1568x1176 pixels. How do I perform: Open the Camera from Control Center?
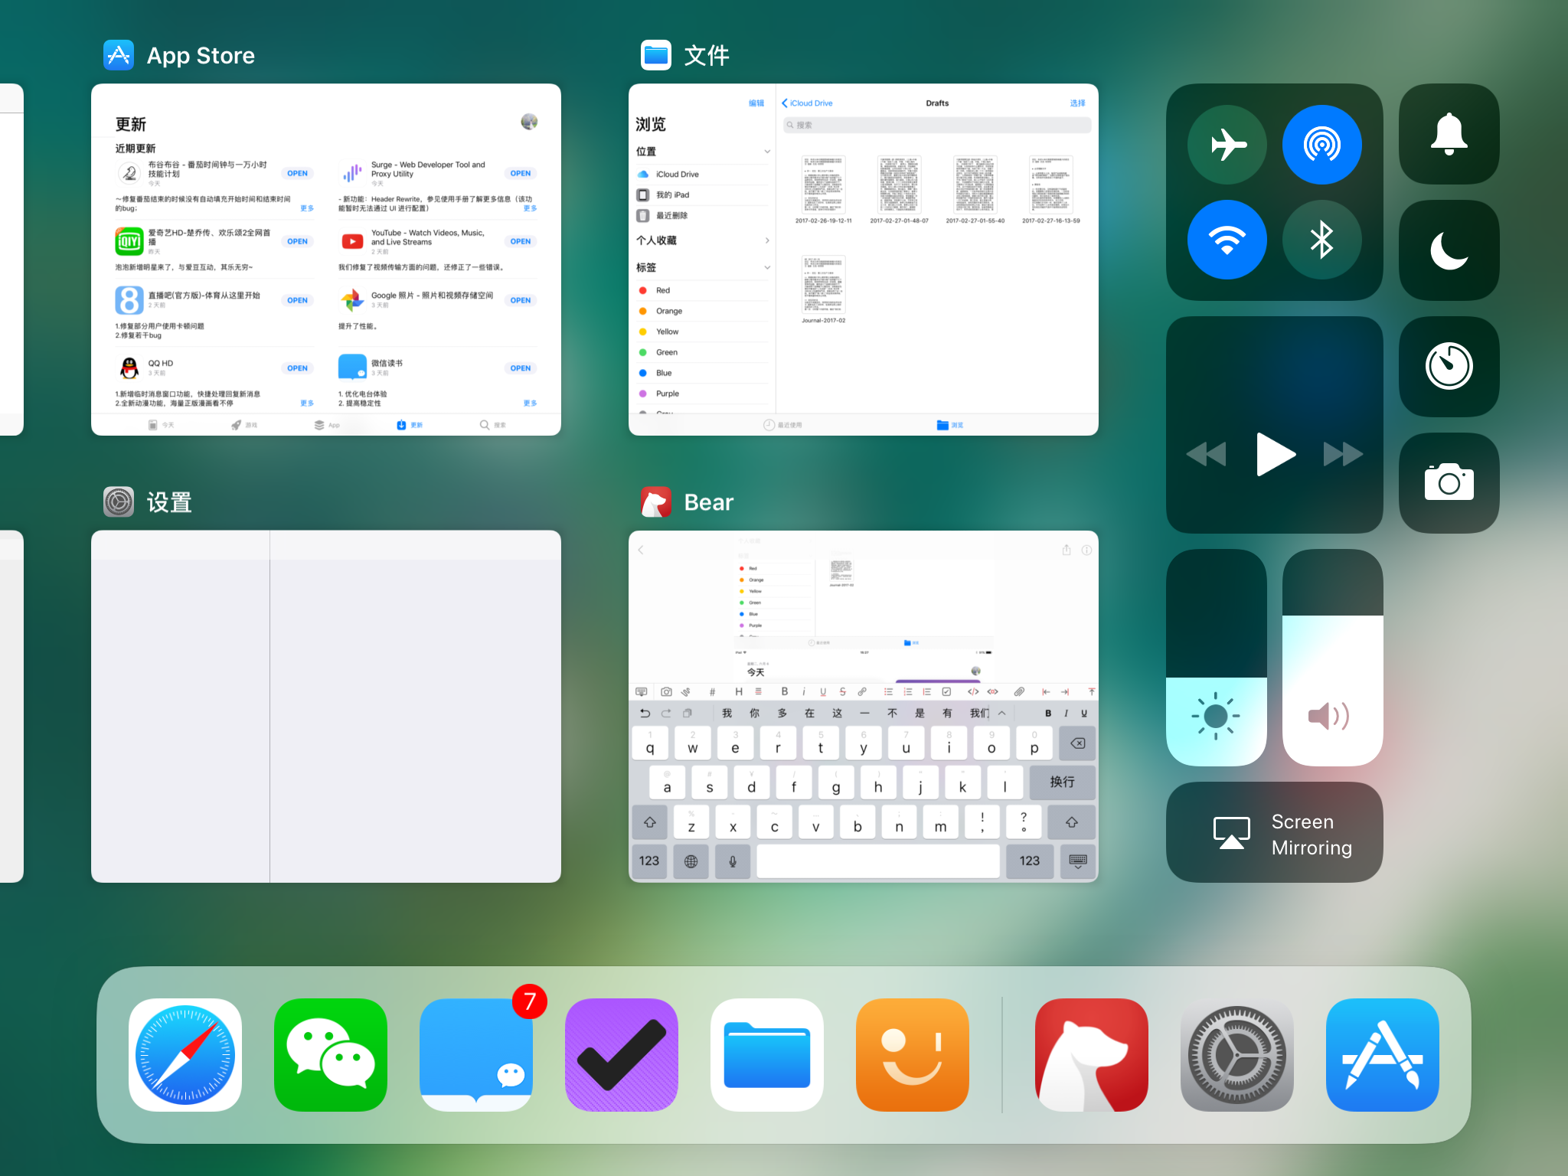pyautogui.click(x=1449, y=483)
